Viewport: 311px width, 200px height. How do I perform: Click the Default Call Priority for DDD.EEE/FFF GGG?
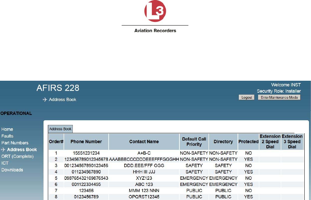[x=194, y=165]
